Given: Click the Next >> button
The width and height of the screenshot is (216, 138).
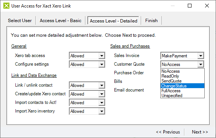Looking at the screenshot, I should tap(200, 132).
